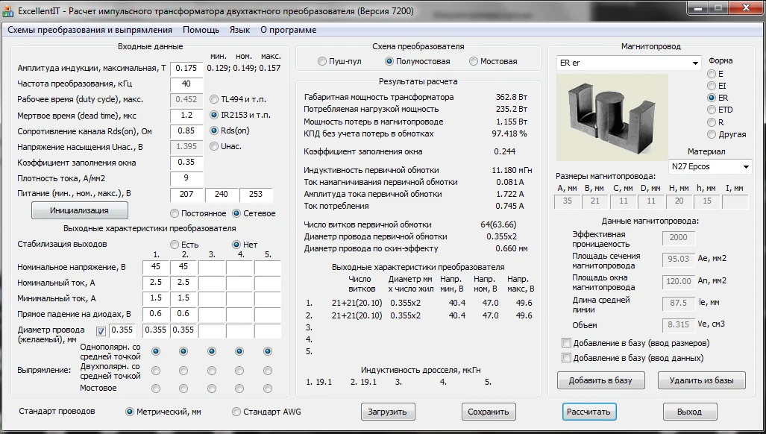Select the Пуш-пул converter scheme
Image resolution: width=766 pixels, height=434 pixels.
pos(322,62)
